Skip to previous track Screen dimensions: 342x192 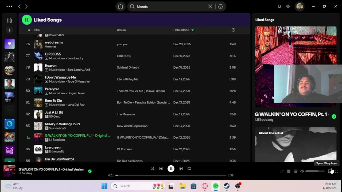[161, 169]
